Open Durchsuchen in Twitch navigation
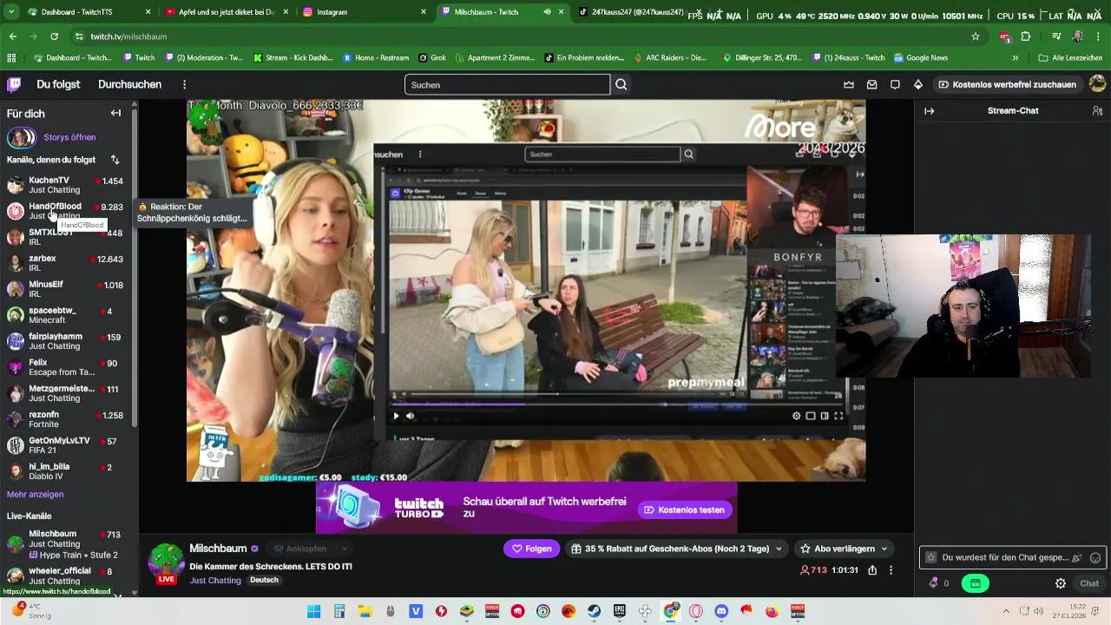Screen dimensions: 1111x625 click(129, 84)
